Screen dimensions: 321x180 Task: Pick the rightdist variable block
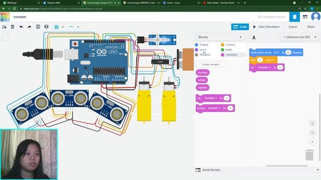click(x=203, y=87)
